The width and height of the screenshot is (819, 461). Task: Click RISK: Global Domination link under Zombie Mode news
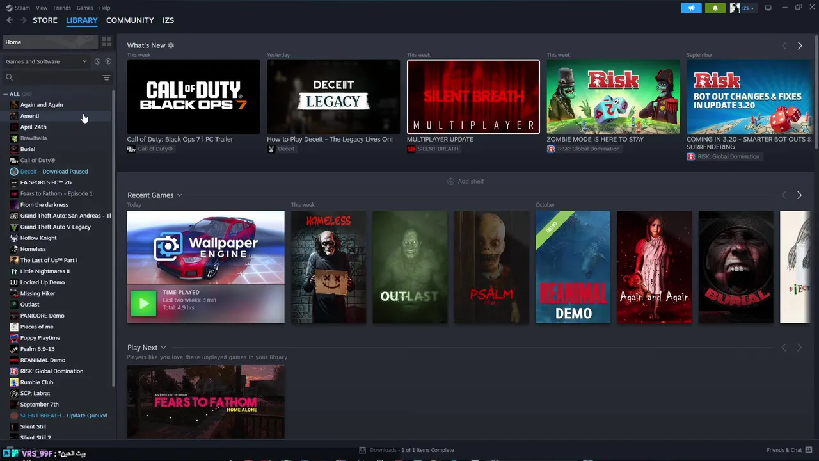[588, 149]
